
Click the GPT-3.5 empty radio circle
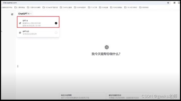56,33
